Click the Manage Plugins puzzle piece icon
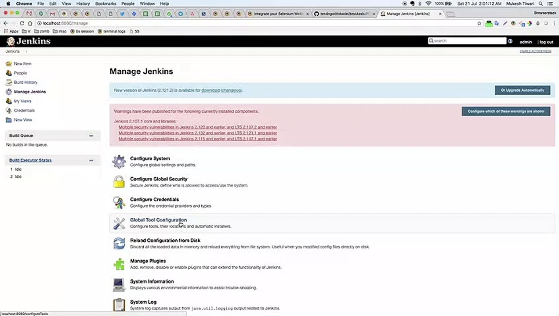Image resolution: width=559 pixels, height=316 pixels. 119,264
